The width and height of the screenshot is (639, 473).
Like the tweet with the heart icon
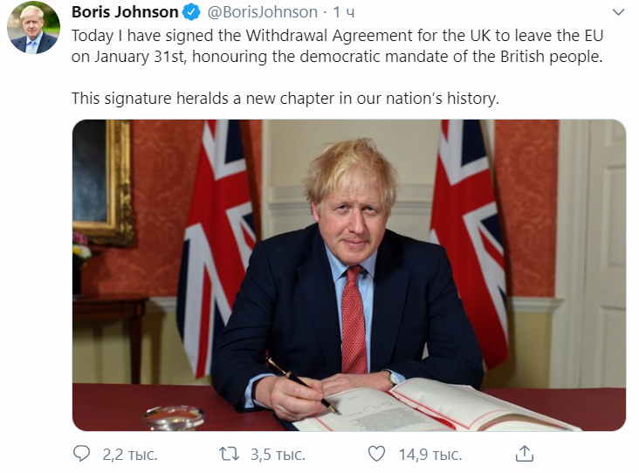pyautogui.click(x=376, y=454)
